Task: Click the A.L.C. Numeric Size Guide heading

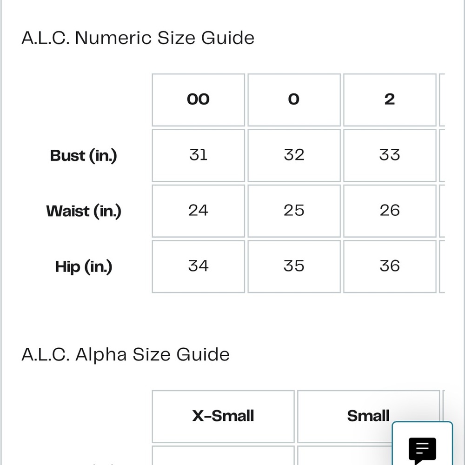Action: coord(138,38)
